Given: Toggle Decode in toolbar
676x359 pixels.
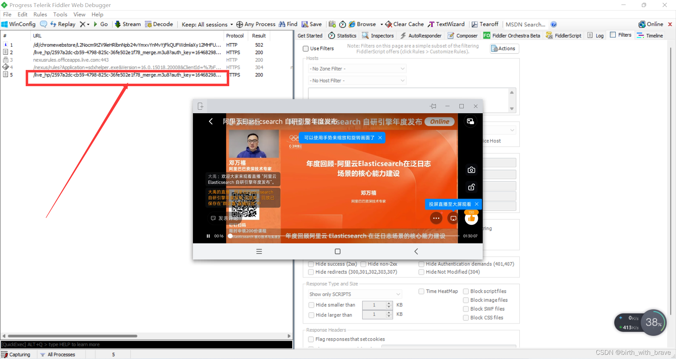Looking at the screenshot, I should pos(159,24).
